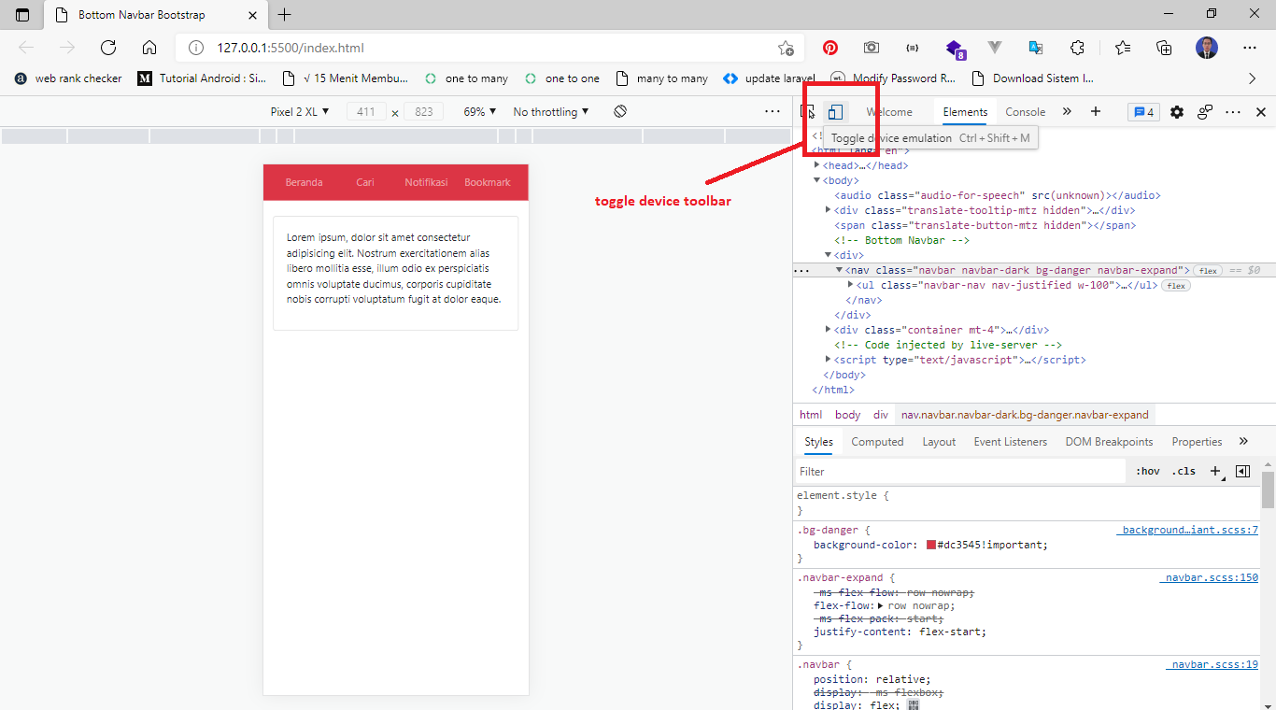Screen dimensions: 1276x710
Task: Expand the bookmarks bar overflow chevron
Action: (x=1253, y=78)
